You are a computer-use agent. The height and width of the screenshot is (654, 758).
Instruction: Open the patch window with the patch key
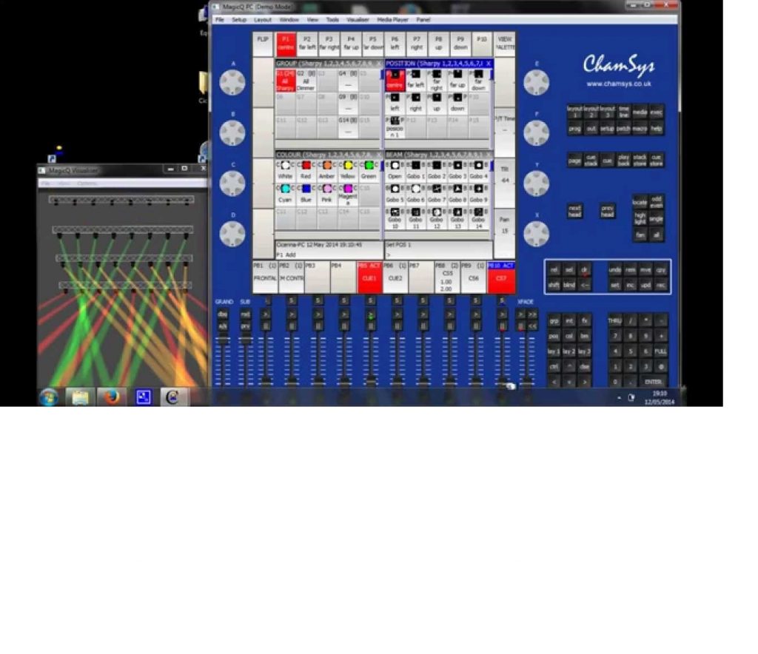[623, 129]
